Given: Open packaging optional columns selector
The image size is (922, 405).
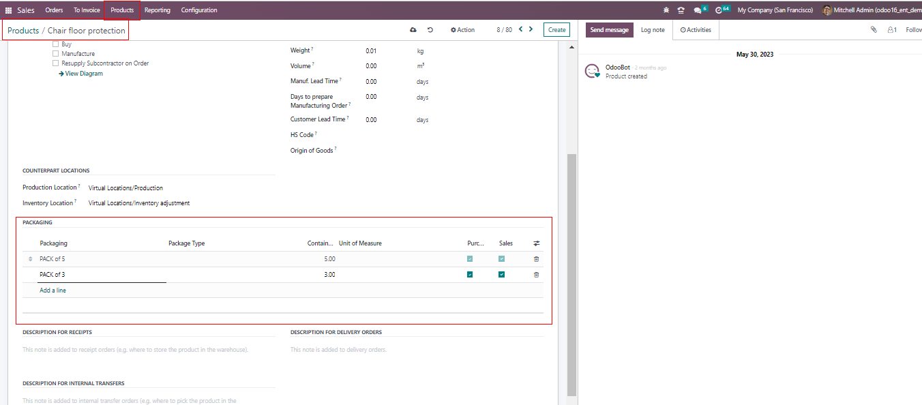Looking at the screenshot, I should (536, 243).
